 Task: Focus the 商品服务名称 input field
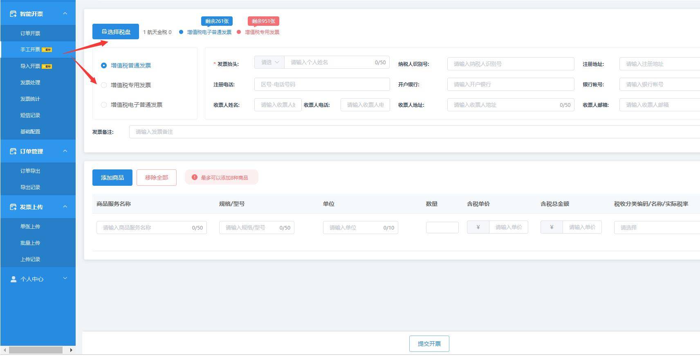click(152, 228)
